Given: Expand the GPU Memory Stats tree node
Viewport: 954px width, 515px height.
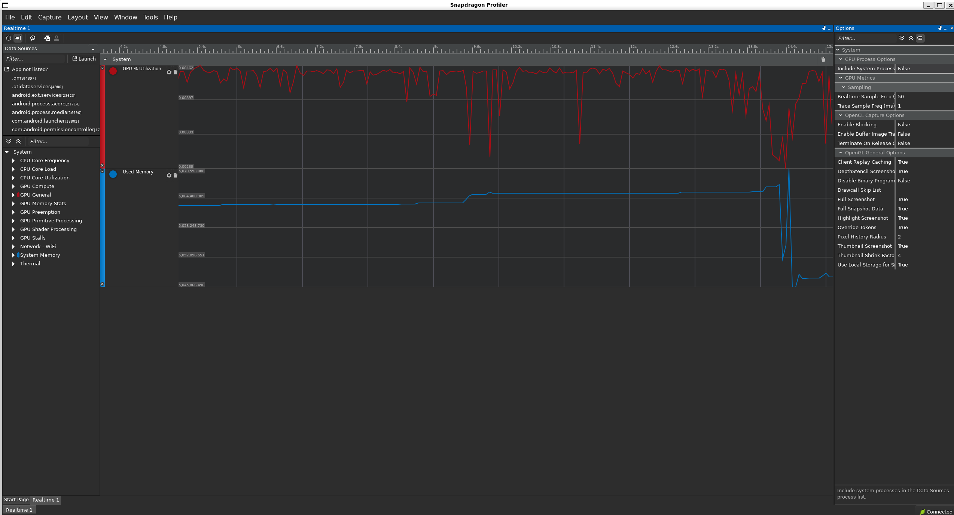Looking at the screenshot, I should (x=13, y=204).
